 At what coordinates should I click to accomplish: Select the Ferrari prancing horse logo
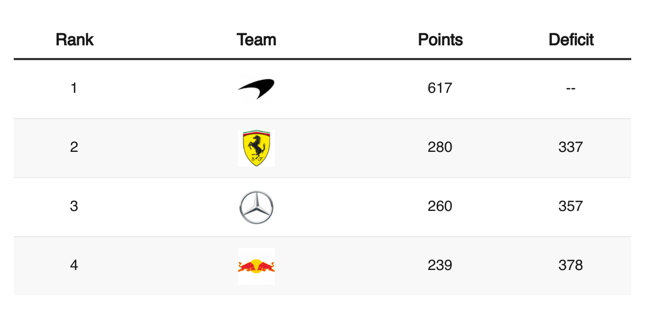256,148
